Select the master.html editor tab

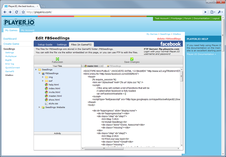[92, 66]
